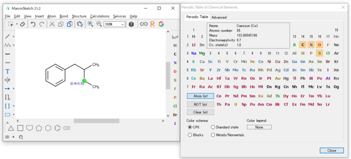
Task: Select the rectangle selection tool
Action: 11,24
